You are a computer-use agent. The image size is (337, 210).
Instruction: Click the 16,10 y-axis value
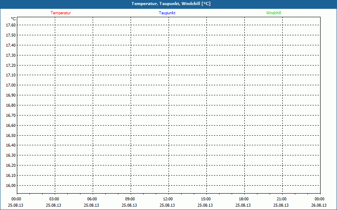tap(11, 176)
